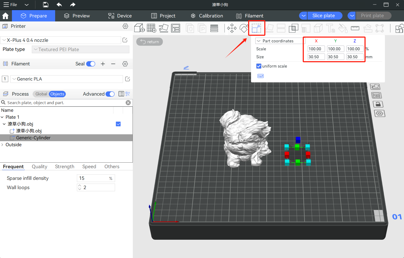The image size is (404, 258).
Task: Toggle printable checkbox for 潦草小狗.obj
Action: pyautogui.click(x=118, y=124)
